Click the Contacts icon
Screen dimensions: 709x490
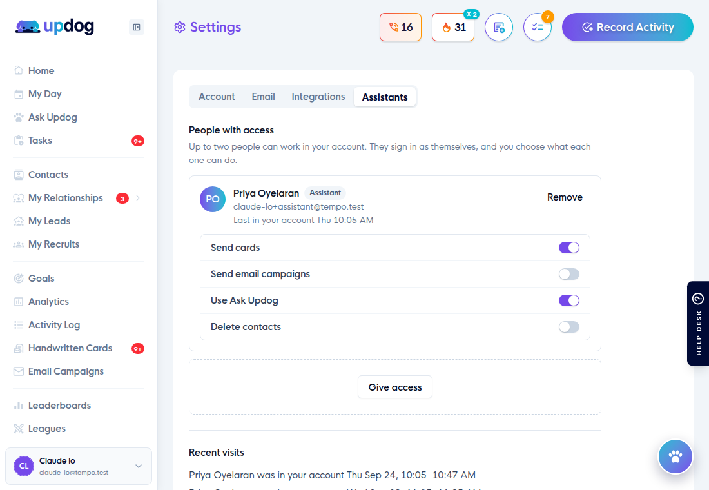tap(19, 175)
